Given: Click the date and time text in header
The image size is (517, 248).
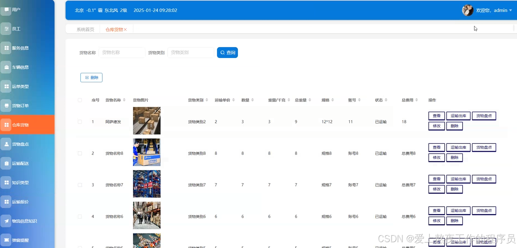Looking at the screenshot, I should 155,11.
